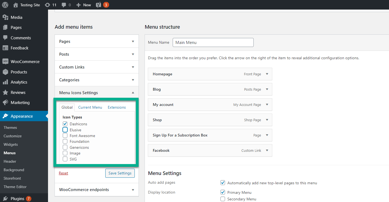Click the WordPress logo in admin bar
Viewport: 389px width, 202px height.
pyautogui.click(x=5, y=5)
